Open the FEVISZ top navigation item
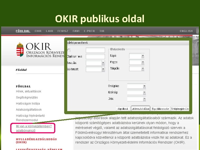 [63, 31]
